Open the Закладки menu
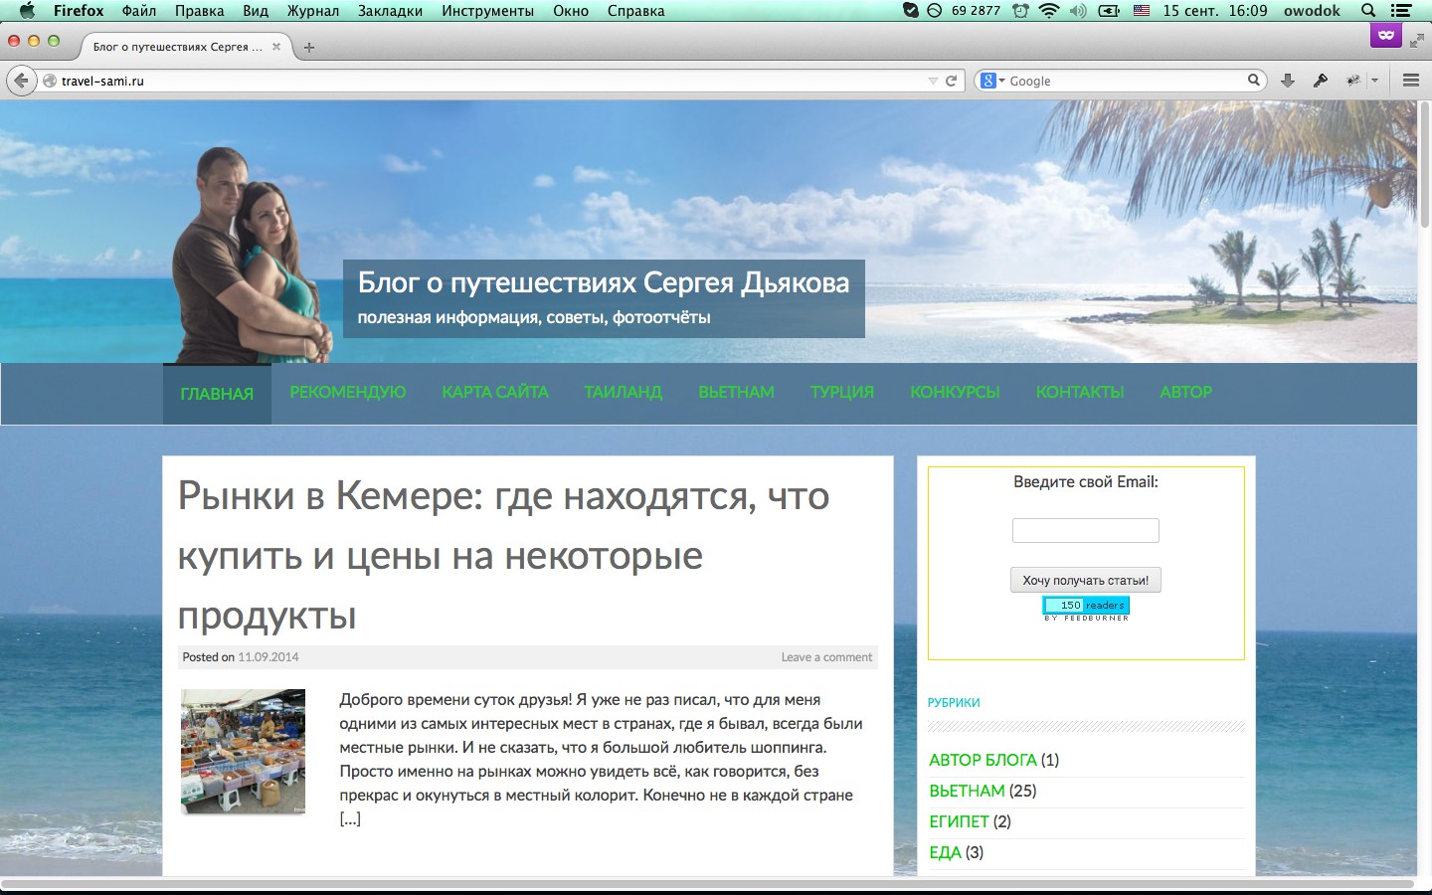The width and height of the screenshot is (1432, 895). coord(390,11)
